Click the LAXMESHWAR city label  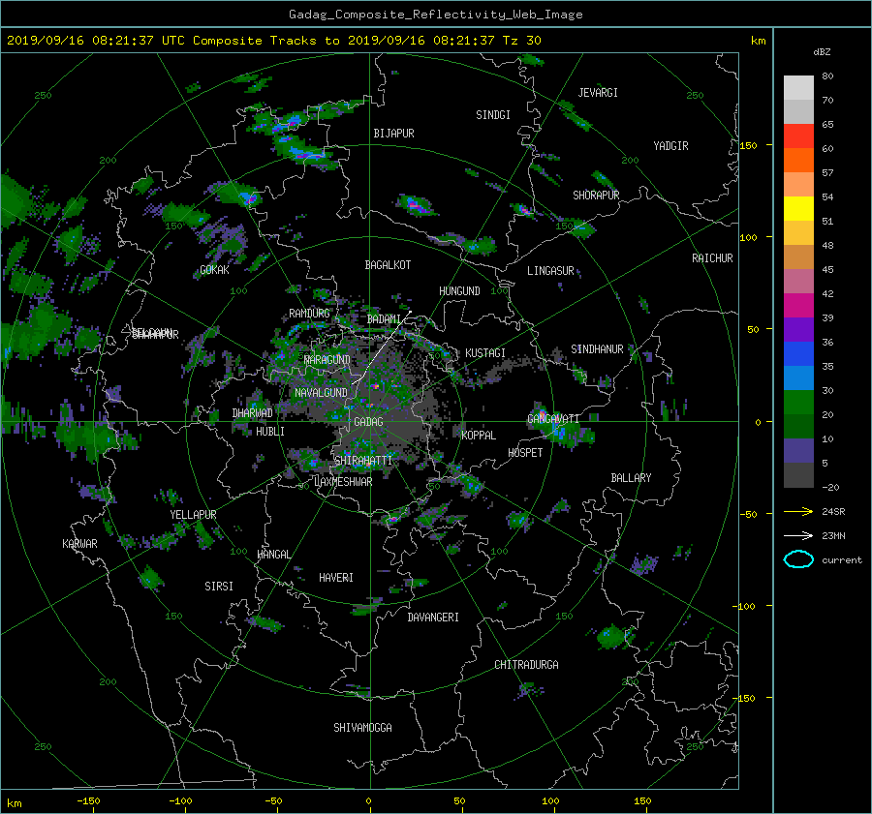point(343,482)
